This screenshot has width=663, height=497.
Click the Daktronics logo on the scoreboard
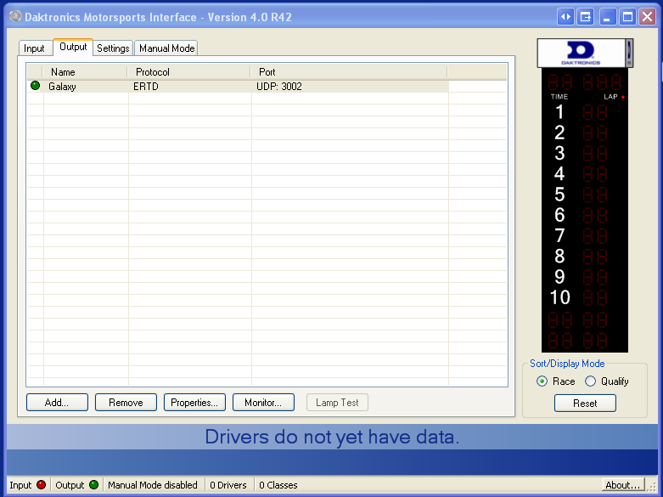[x=582, y=53]
